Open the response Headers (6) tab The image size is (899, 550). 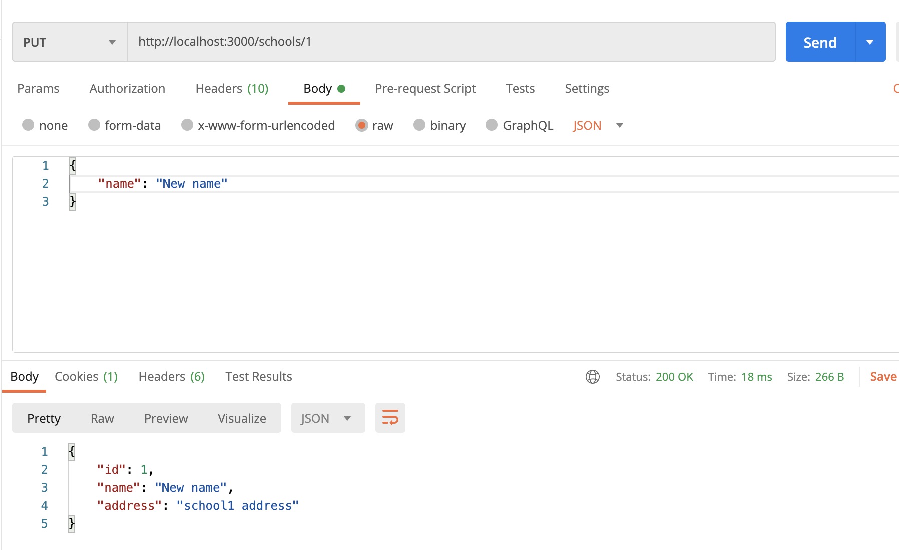[x=172, y=376]
